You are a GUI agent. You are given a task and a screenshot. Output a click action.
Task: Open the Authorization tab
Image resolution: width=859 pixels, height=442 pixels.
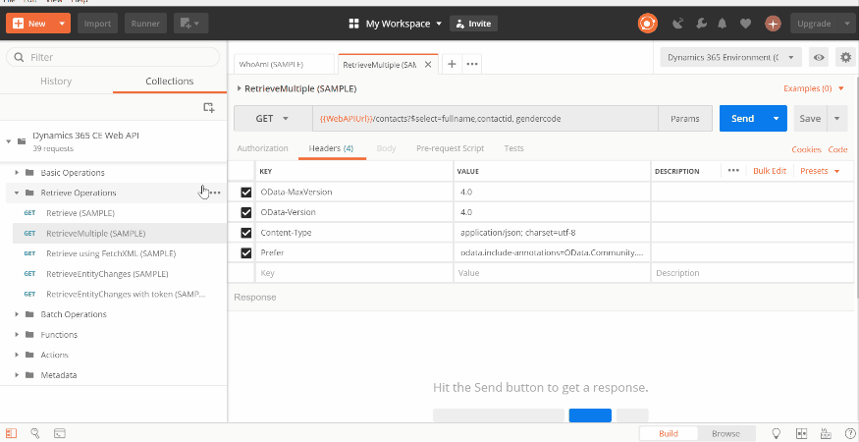point(262,148)
